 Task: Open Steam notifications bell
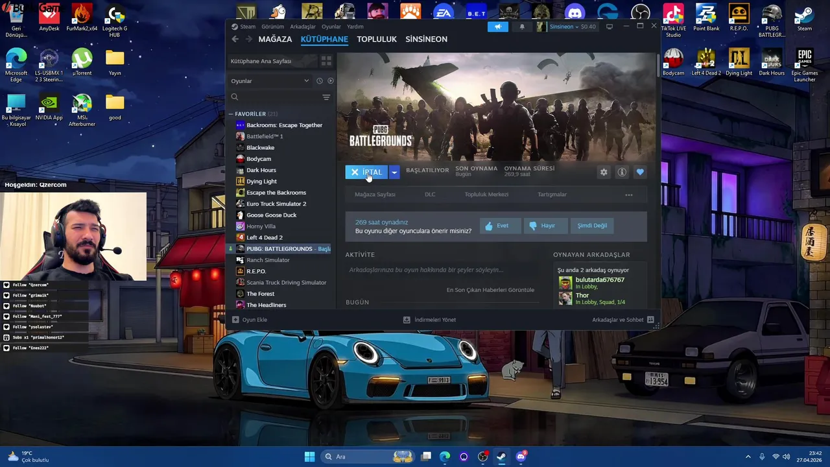point(522,27)
